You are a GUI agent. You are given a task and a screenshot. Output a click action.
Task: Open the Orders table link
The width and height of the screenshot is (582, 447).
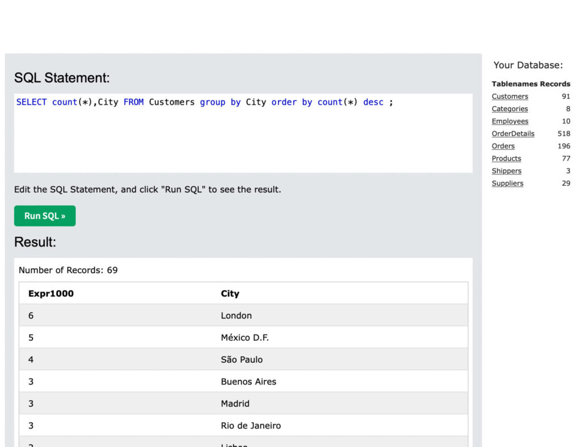[x=503, y=147]
